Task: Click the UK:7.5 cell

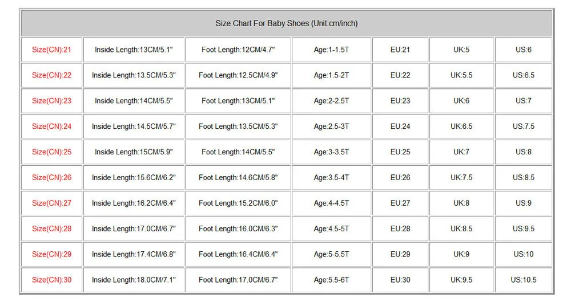Action: (x=461, y=177)
